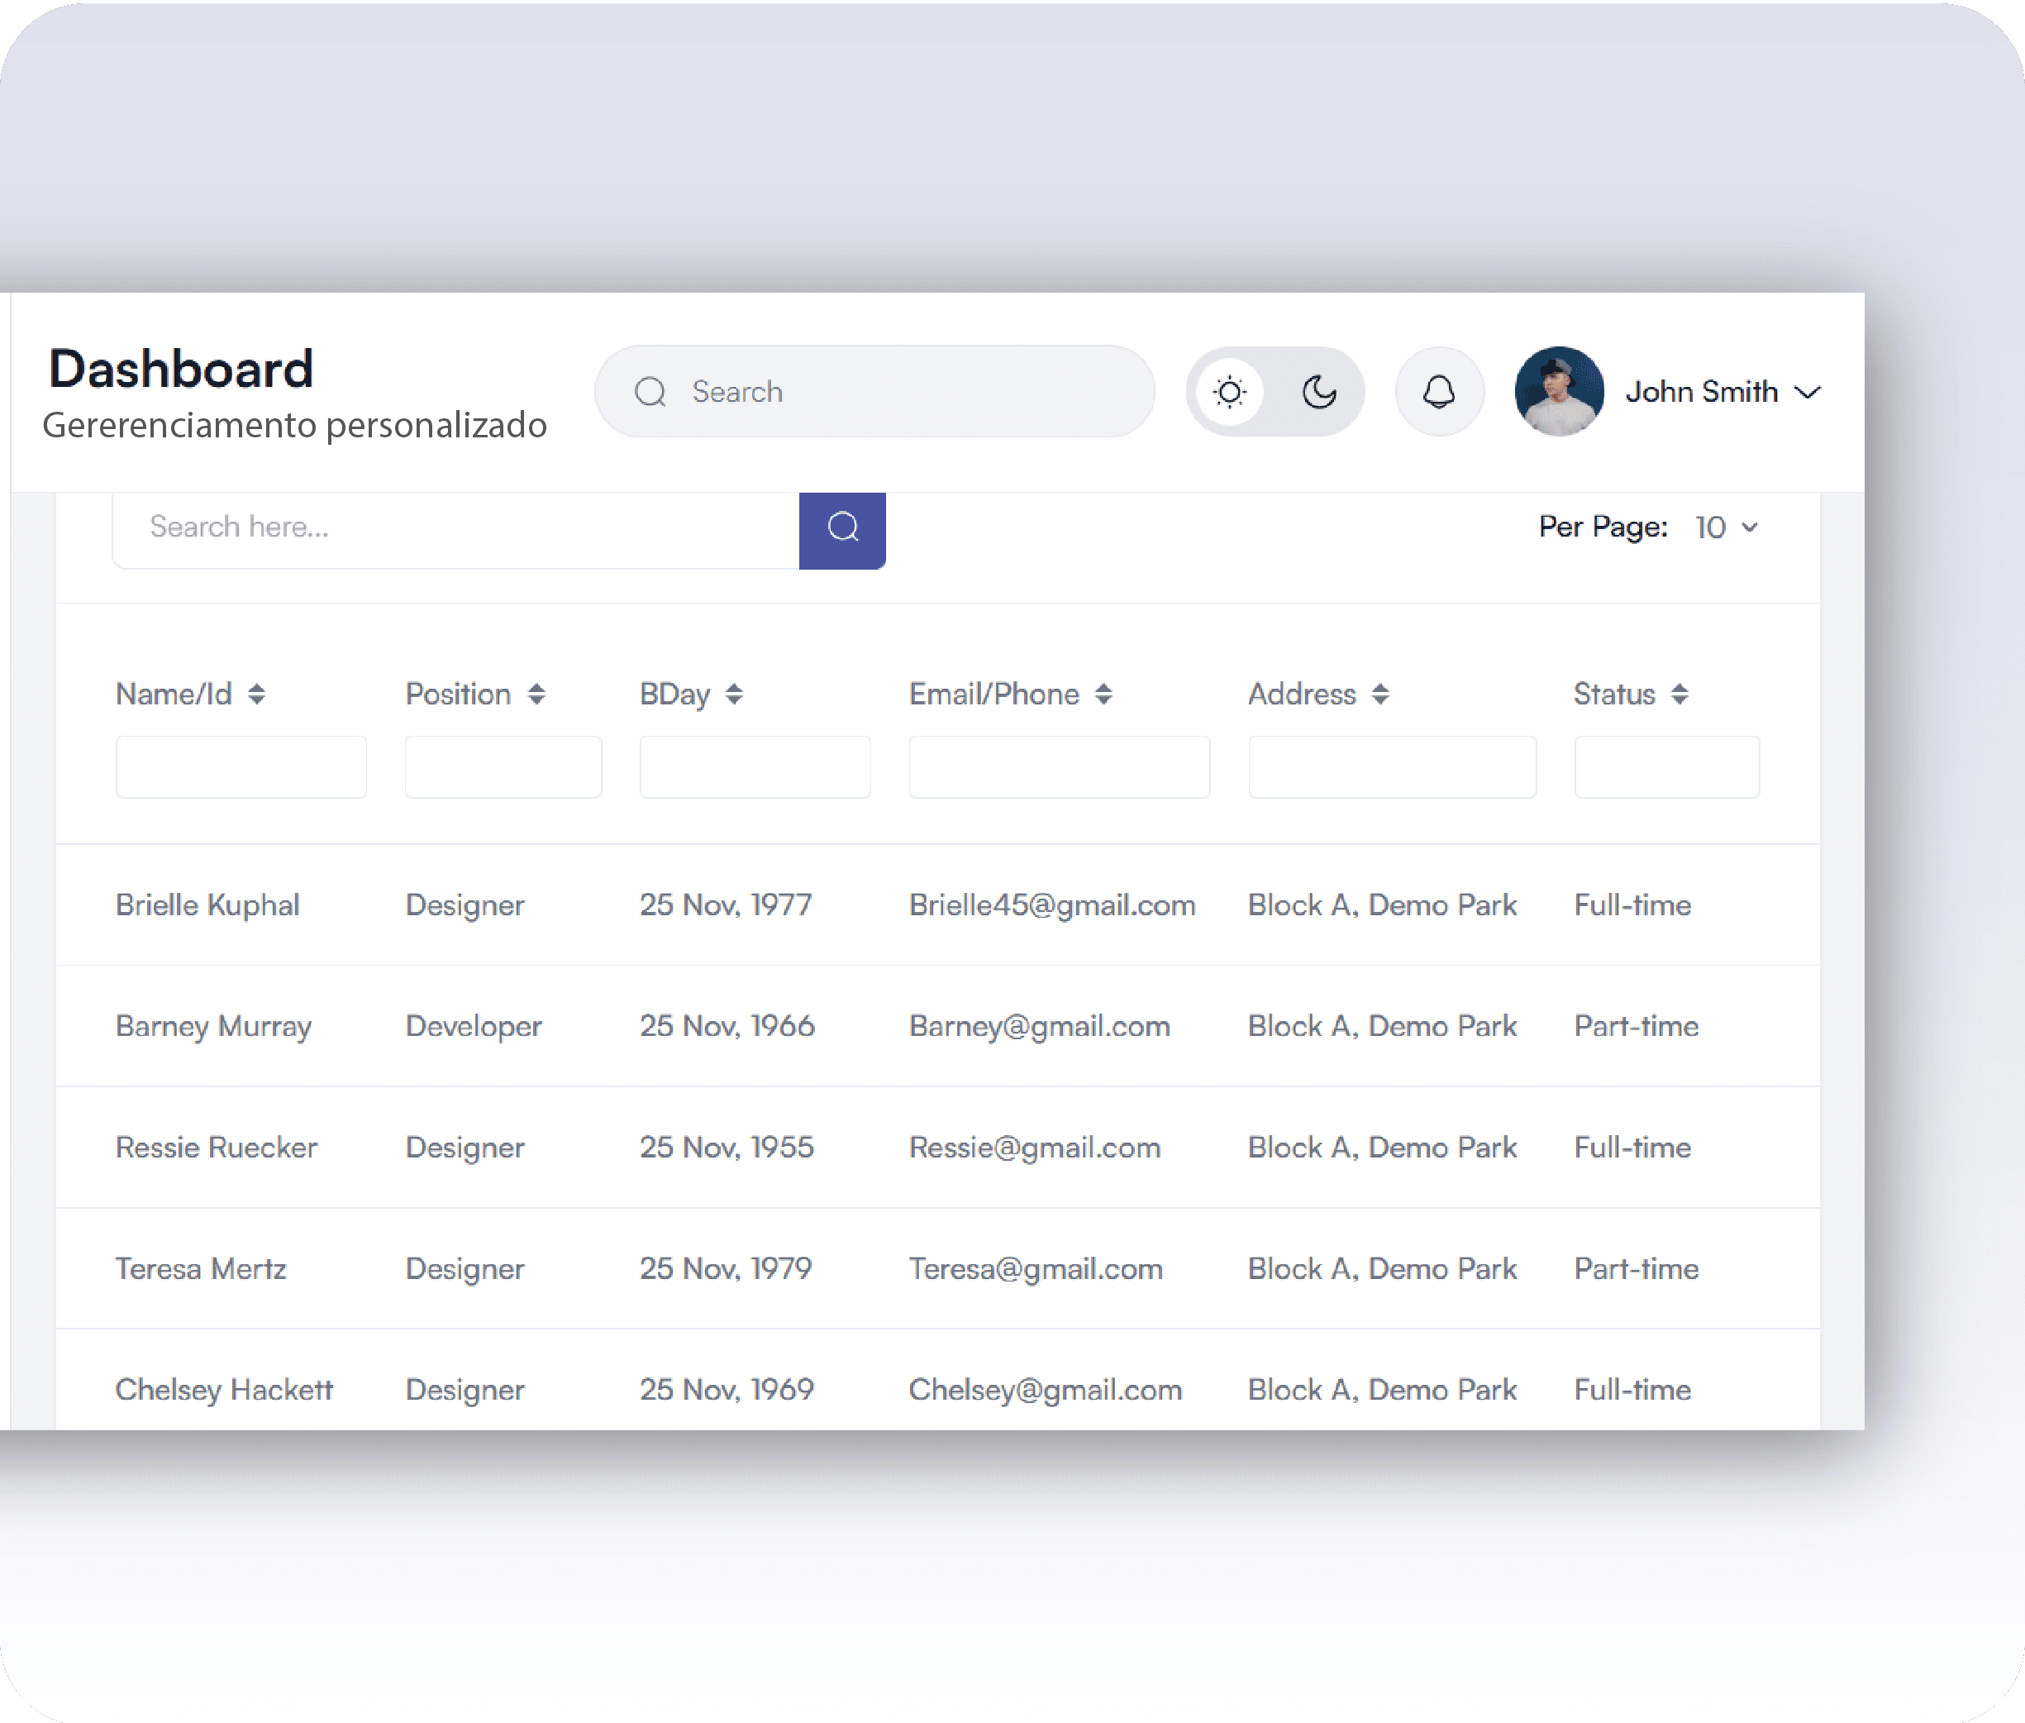The width and height of the screenshot is (2025, 1723).
Task: Sort table by Address column arrows
Action: click(x=1379, y=694)
